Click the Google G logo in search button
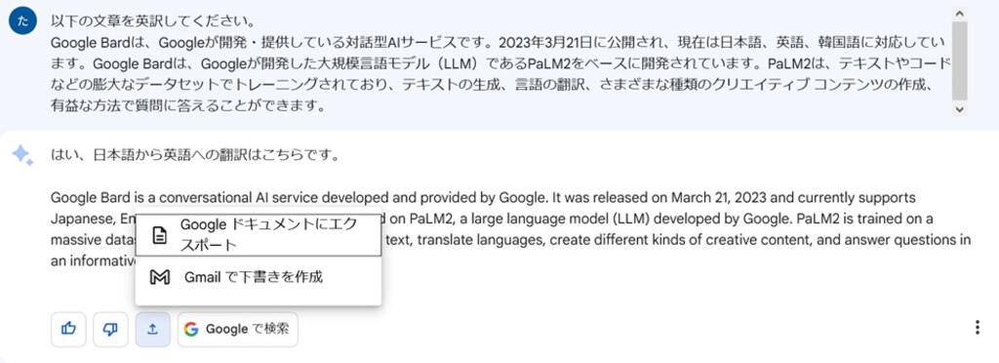The width and height of the screenshot is (999, 363). (191, 329)
